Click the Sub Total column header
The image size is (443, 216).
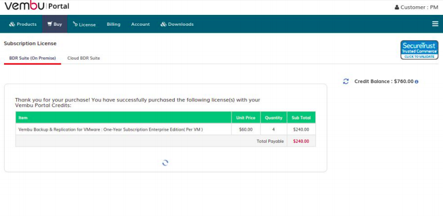coord(301,117)
